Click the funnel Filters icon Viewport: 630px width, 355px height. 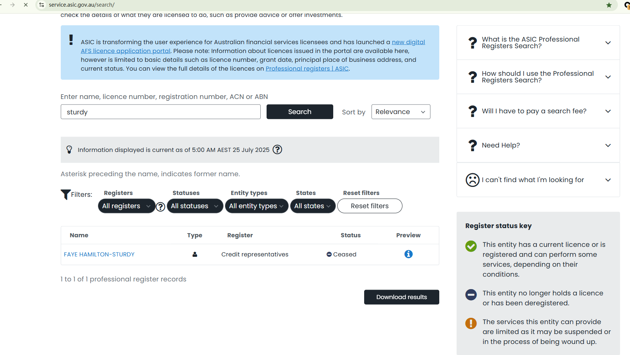coord(66,194)
